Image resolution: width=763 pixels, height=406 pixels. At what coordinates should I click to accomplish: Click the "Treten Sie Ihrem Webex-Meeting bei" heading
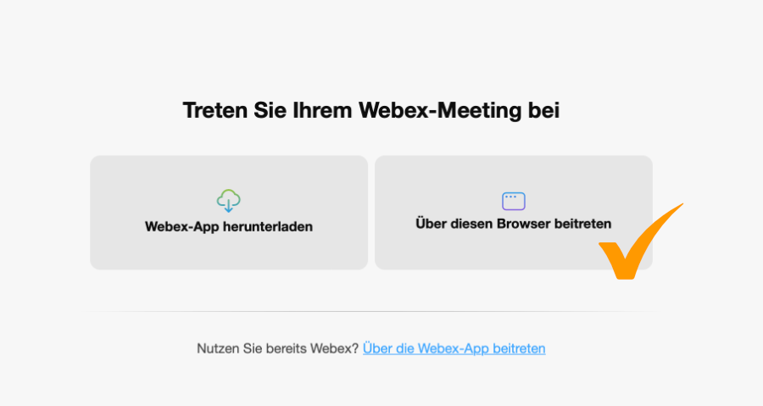coord(371,110)
